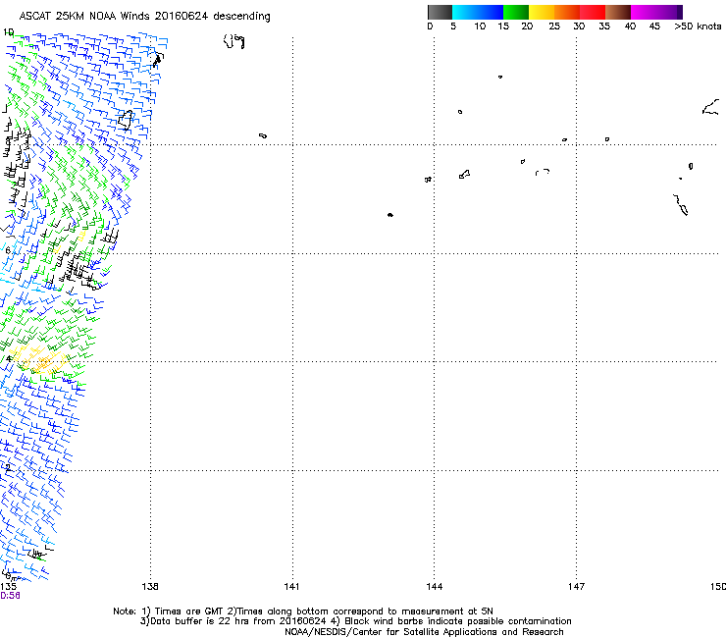Click the gray 0-5 knots color swatch
726x638 pixels.
coord(440,12)
